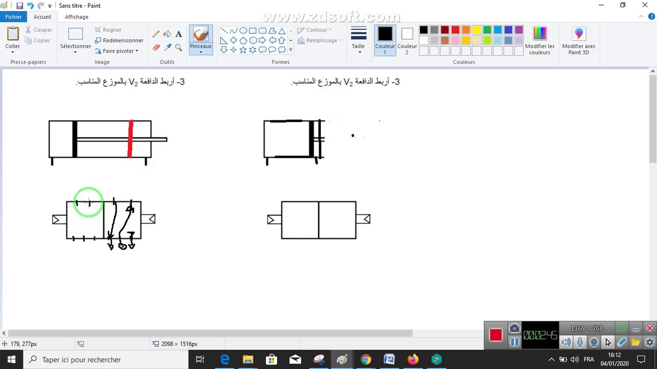Click the Windows search box
The image size is (657, 369).
pyautogui.click(x=106, y=360)
